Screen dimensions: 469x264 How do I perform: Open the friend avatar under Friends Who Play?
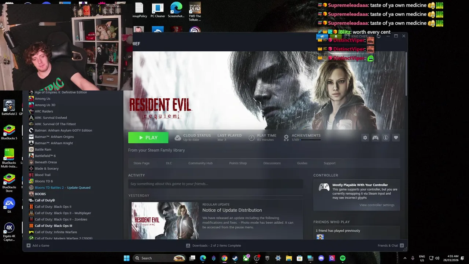[320, 237]
